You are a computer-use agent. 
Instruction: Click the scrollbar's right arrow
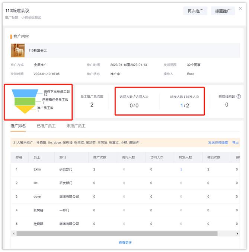(x=237, y=234)
